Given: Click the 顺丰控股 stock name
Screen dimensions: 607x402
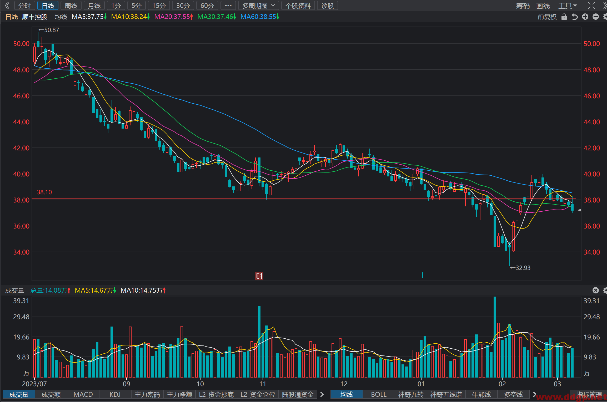Looking at the screenshot, I should (35, 17).
